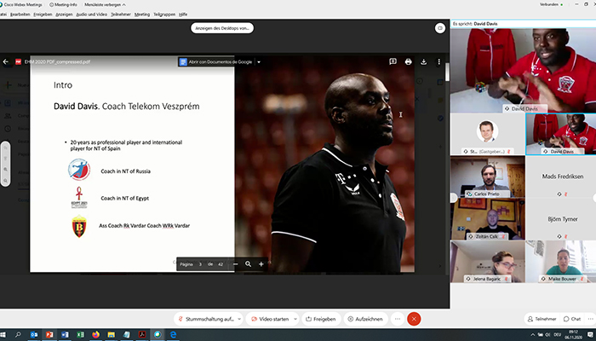Toggle camera with Video starten button

coord(272,319)
